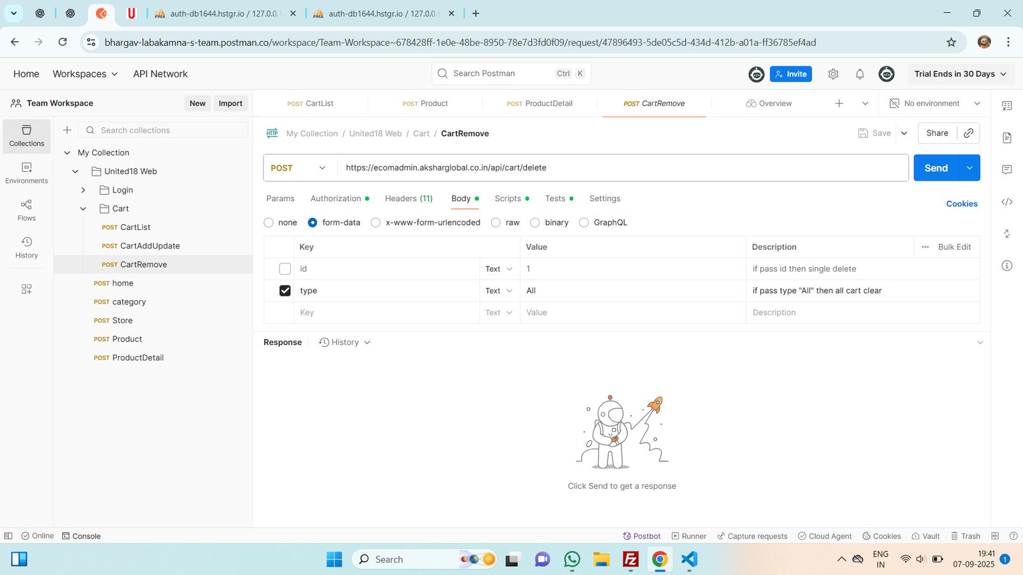Collapse the United18 Web folder
The width and height of the screenshot is (1023, 575).
click(75, 171)
